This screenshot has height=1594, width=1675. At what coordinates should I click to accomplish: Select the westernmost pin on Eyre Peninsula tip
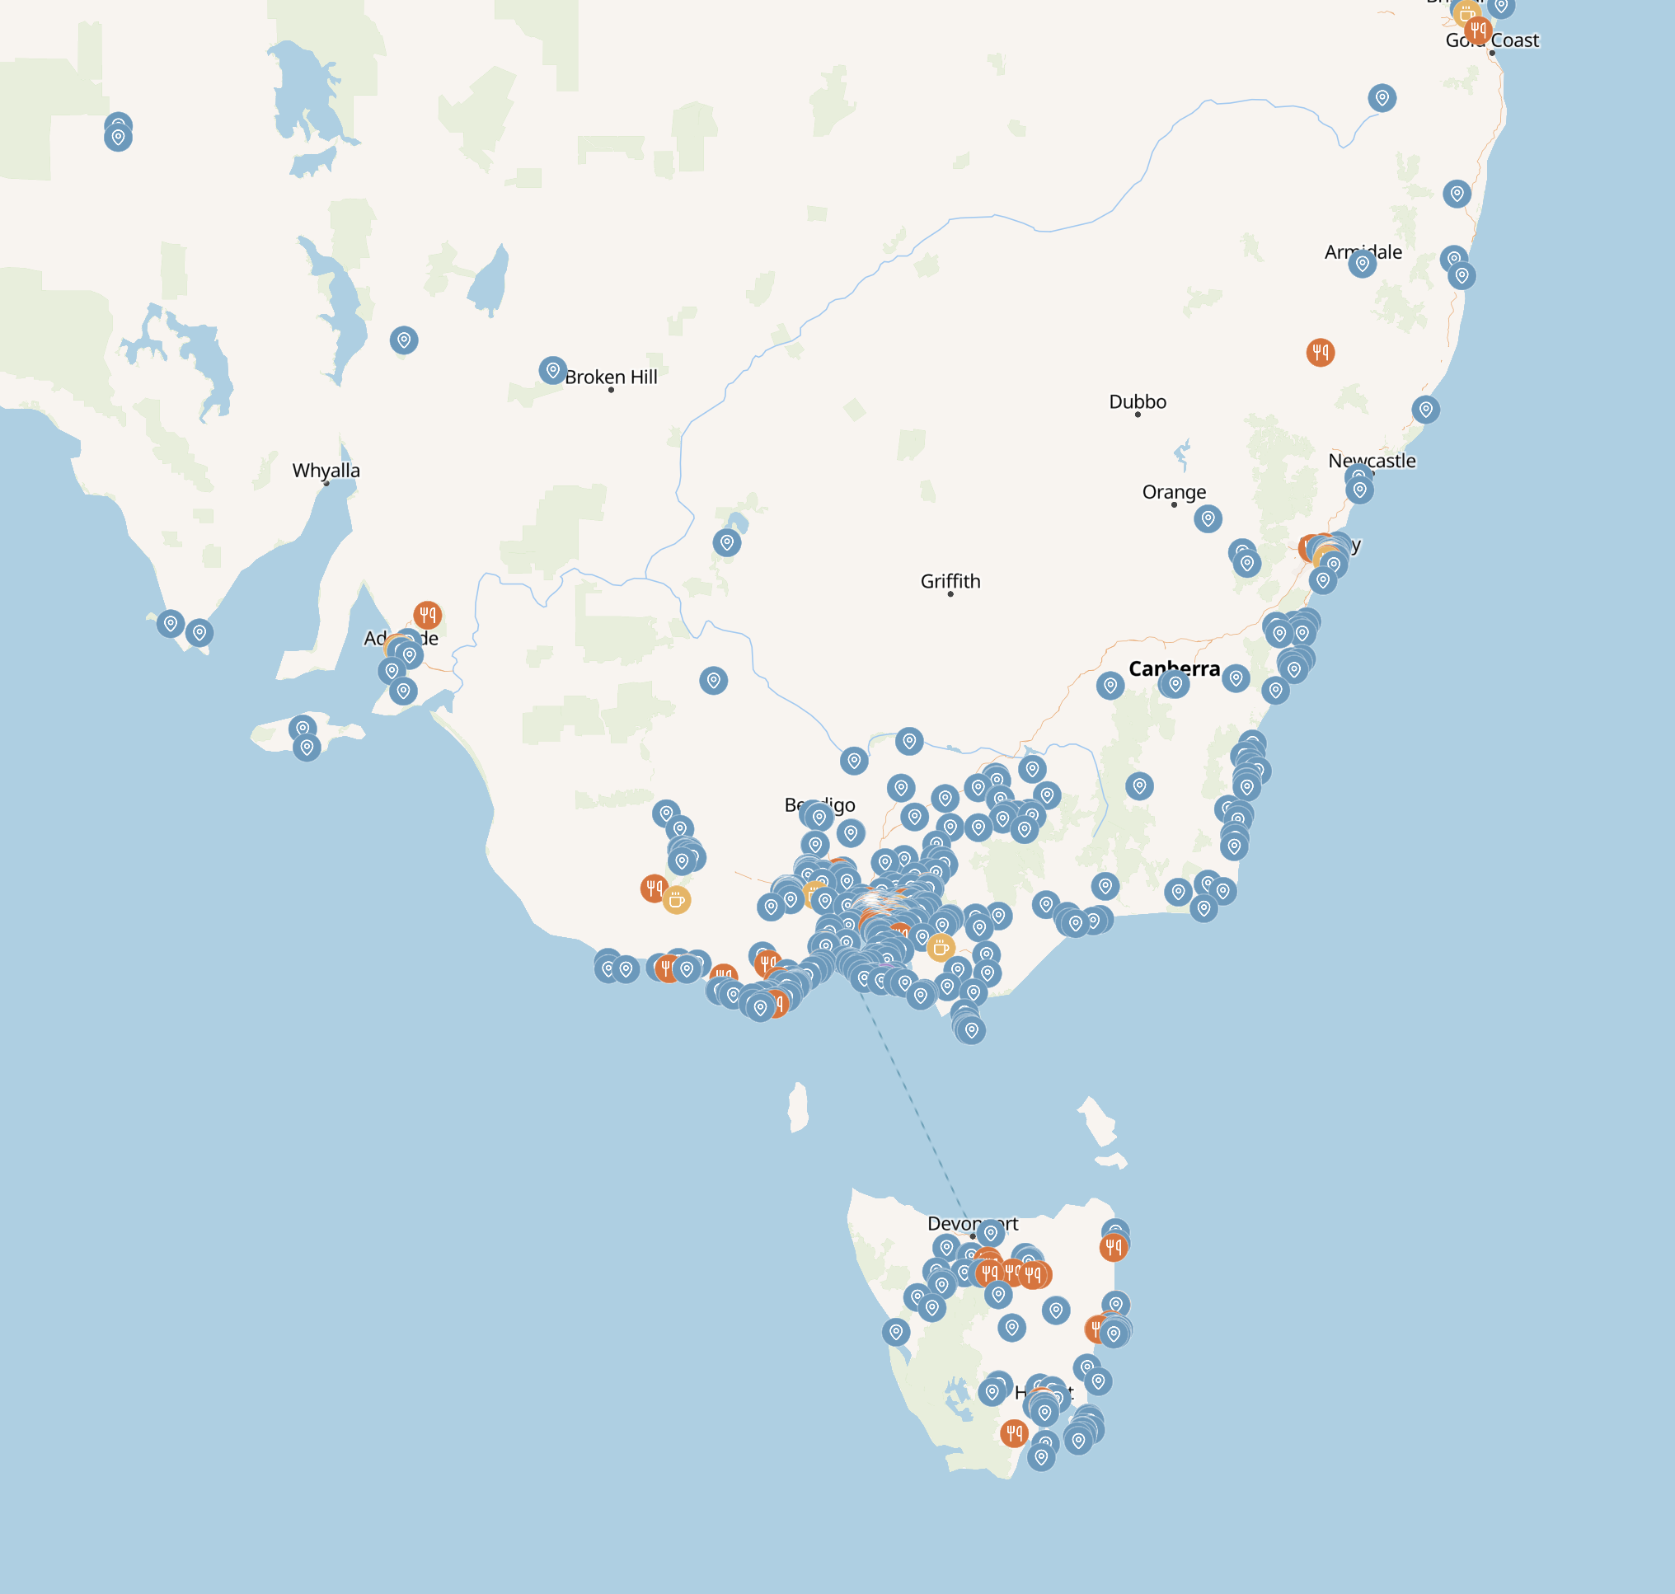pyautogui.click(x=171, y=624)
